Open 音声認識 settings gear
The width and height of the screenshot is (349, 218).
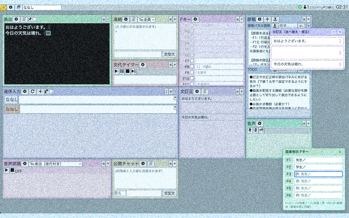[25, 164]
